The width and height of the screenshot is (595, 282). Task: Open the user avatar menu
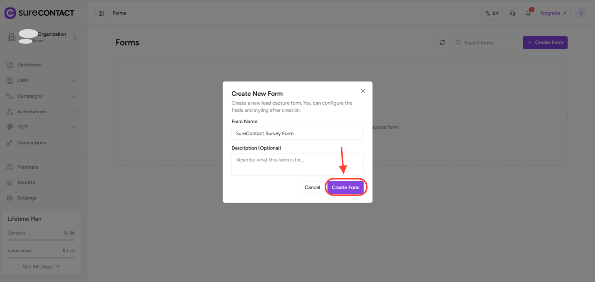[581, 13]
